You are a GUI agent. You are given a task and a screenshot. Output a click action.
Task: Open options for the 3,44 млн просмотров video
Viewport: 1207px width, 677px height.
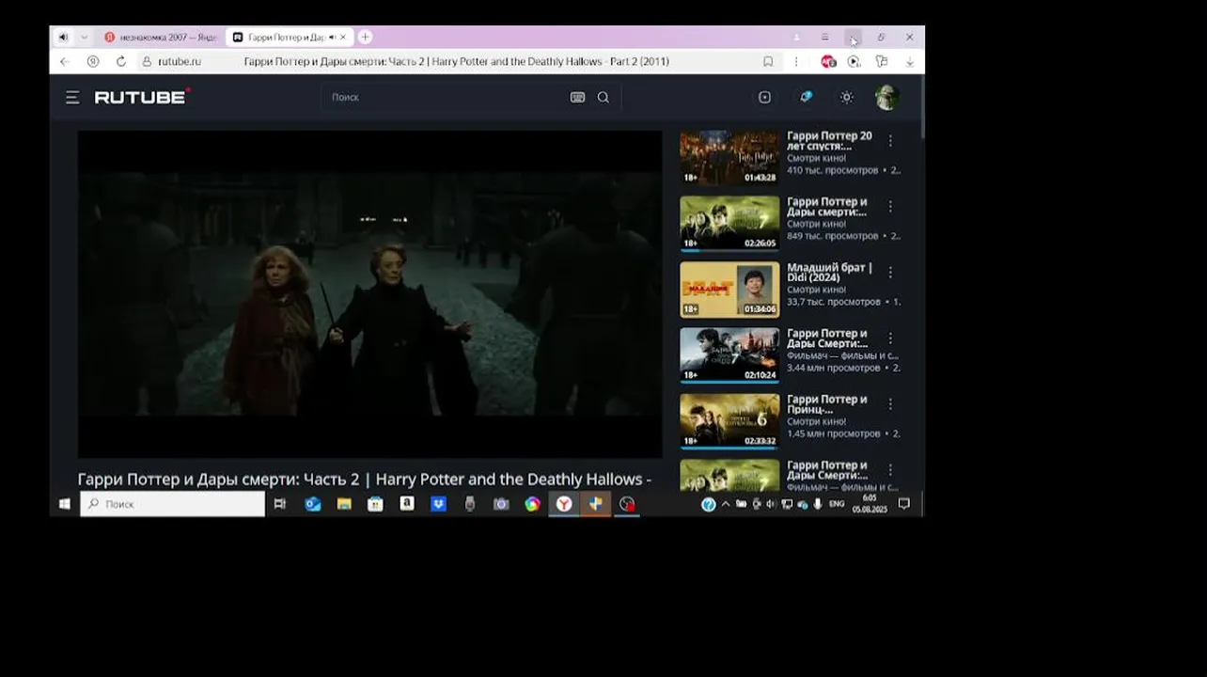pyautogui.click(x=890, y=338)
